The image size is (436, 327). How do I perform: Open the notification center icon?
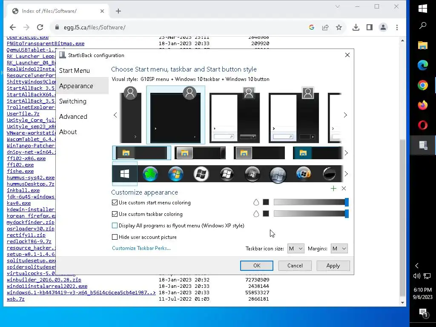[423, 313]
